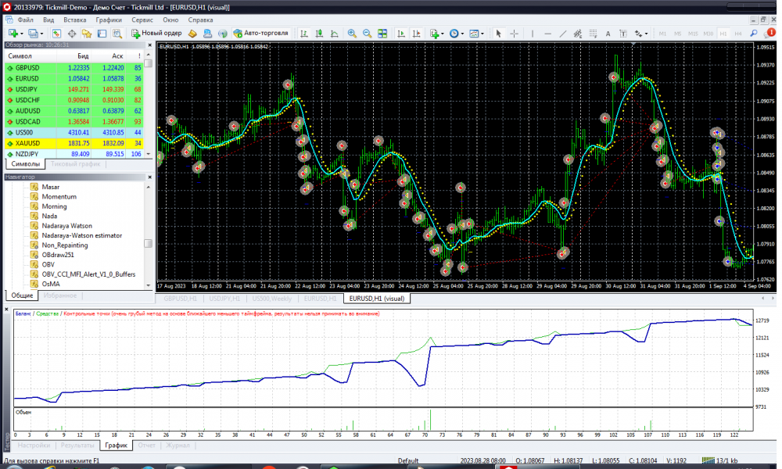
Task: Switch chart to candlesticks view
Action: (318, 34)
